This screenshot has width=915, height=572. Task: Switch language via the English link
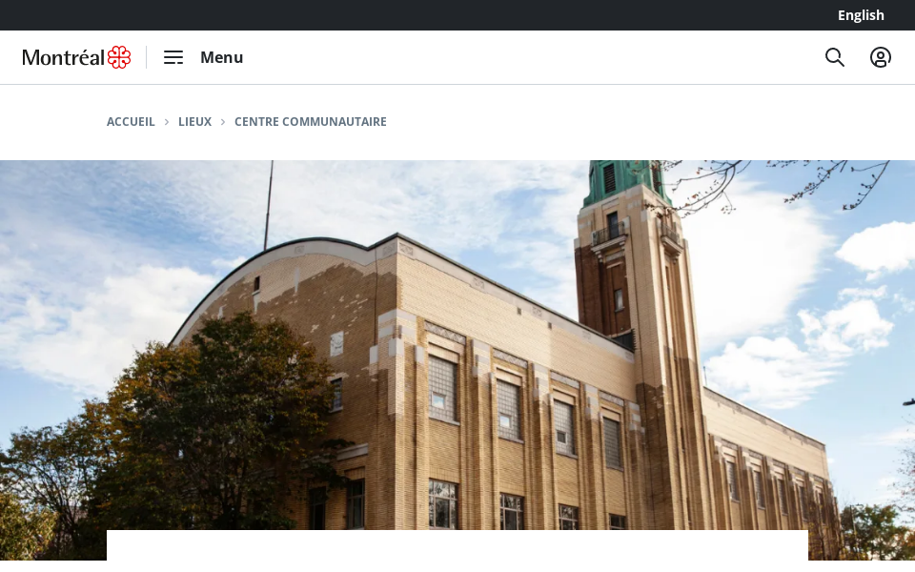pyautogui.click(x=861, y=15)
